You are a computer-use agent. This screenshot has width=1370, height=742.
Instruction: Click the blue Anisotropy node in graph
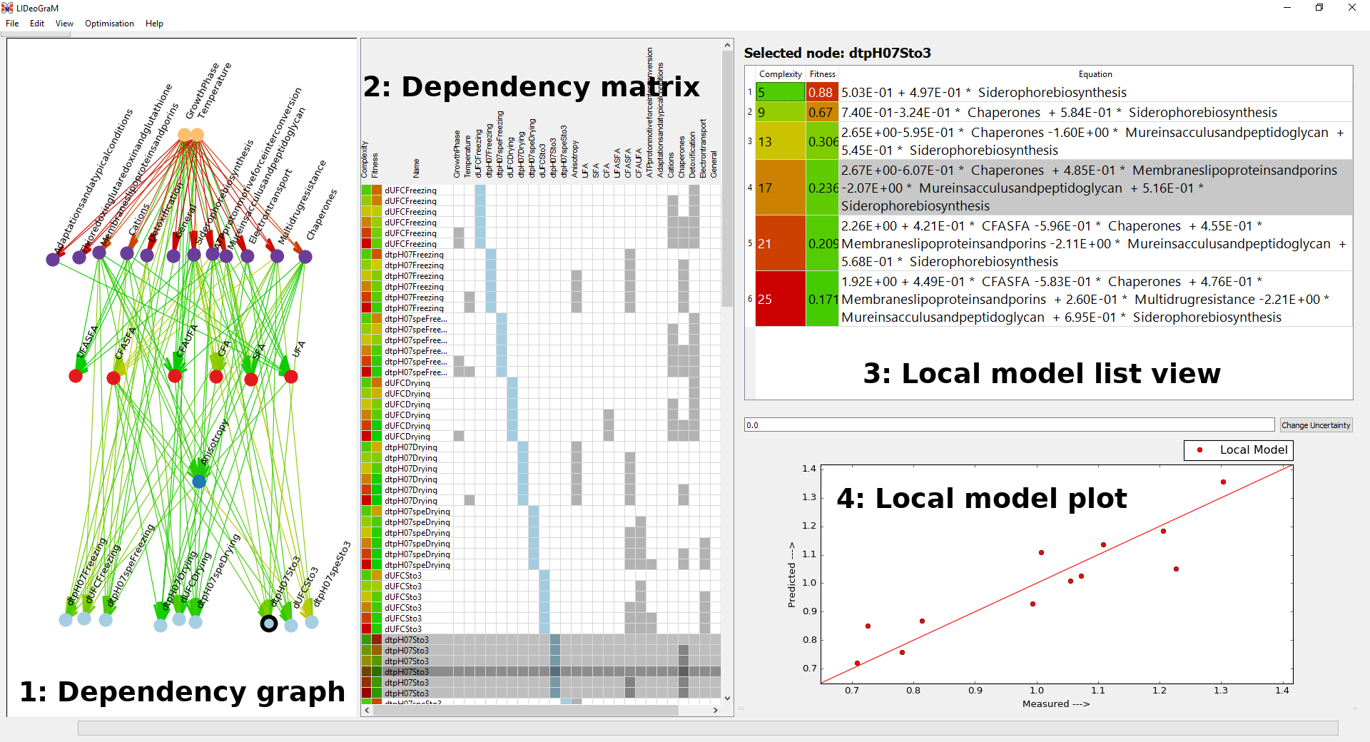[199, 482]
